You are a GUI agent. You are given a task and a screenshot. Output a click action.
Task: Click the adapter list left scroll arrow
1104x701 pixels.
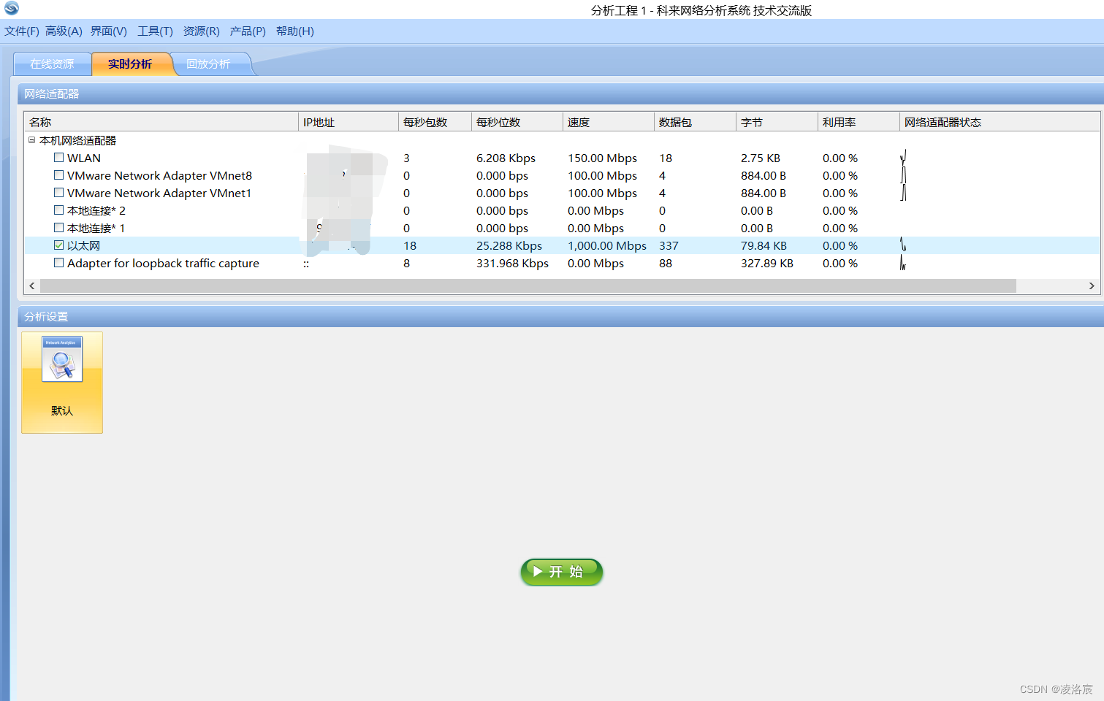coord(31,286)
